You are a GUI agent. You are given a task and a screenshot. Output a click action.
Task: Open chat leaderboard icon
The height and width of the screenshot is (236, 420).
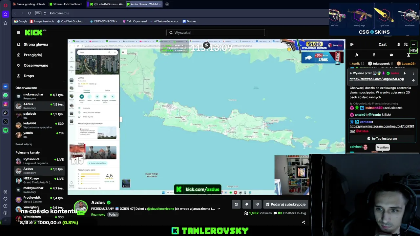[398, 45]
